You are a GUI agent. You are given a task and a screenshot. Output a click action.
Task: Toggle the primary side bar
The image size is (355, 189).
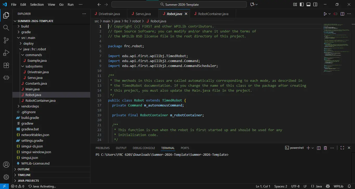coord(302,4)
